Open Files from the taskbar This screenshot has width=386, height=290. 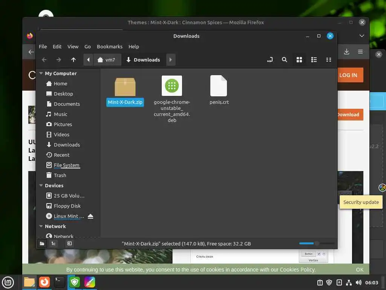coord(29,282)
